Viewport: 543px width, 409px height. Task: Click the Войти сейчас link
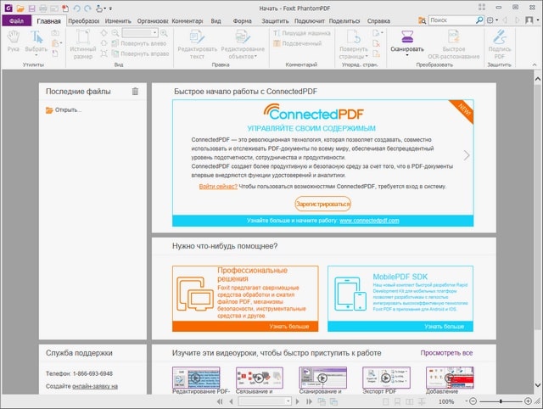click(x=218, y=187)
